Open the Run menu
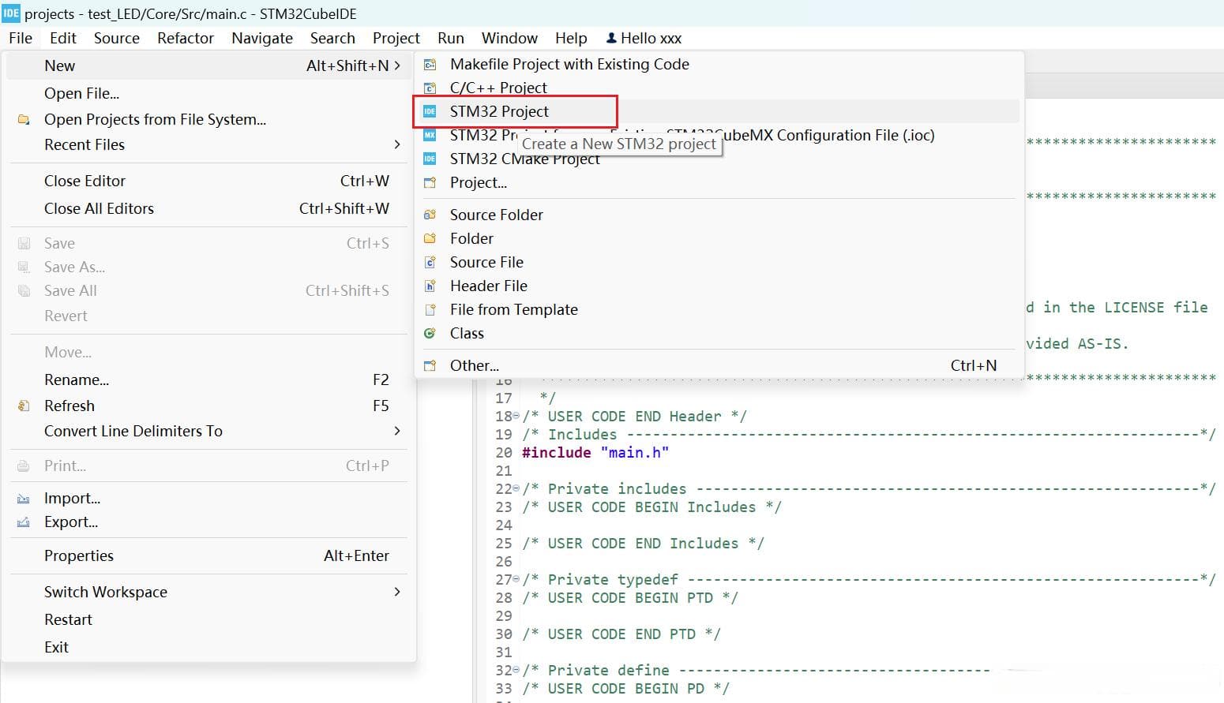The image size is (1224, 703). pos(451,38)
